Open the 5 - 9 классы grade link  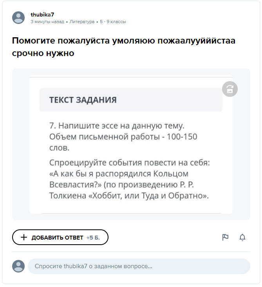[113, 22]
